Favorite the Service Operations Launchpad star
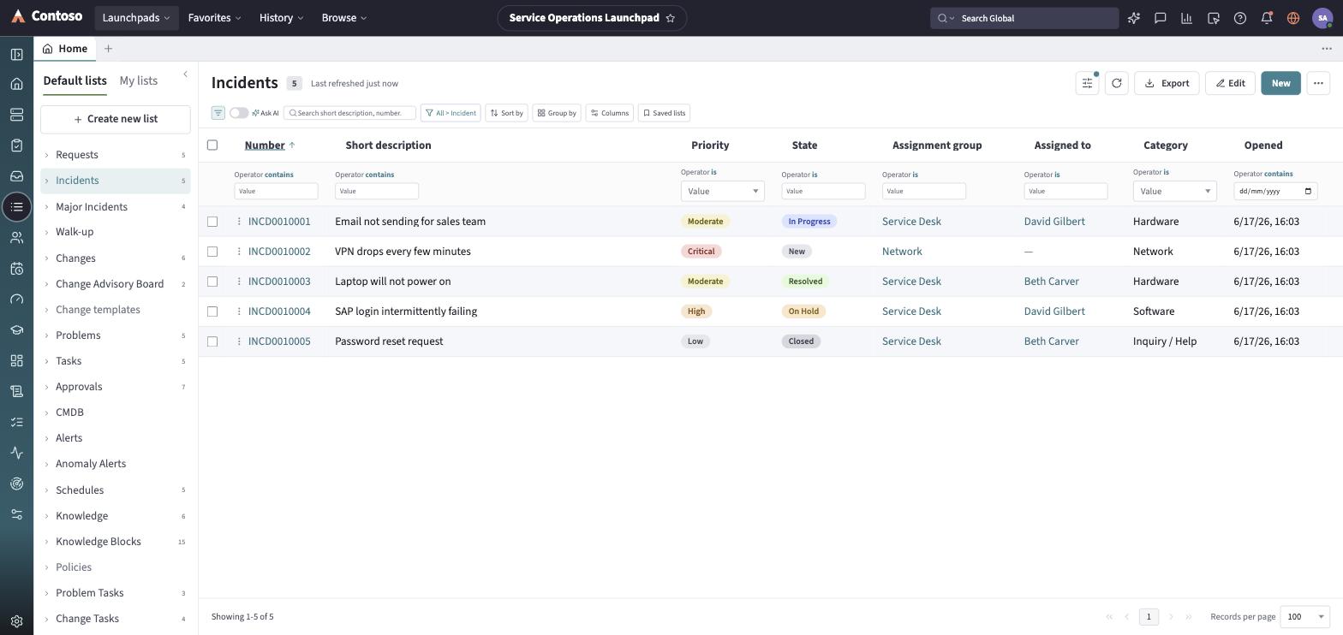 [x=671, y=18]
